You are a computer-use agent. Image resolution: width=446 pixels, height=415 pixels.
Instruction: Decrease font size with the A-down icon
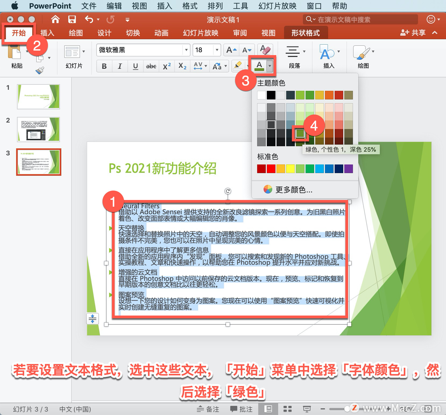[x=247, y=50]
